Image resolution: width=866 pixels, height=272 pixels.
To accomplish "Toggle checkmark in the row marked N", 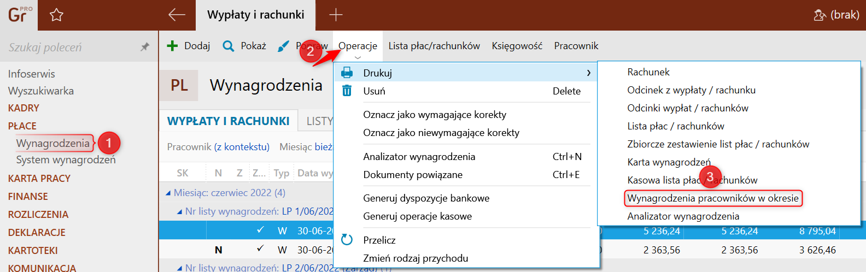I will coord(260,249).
